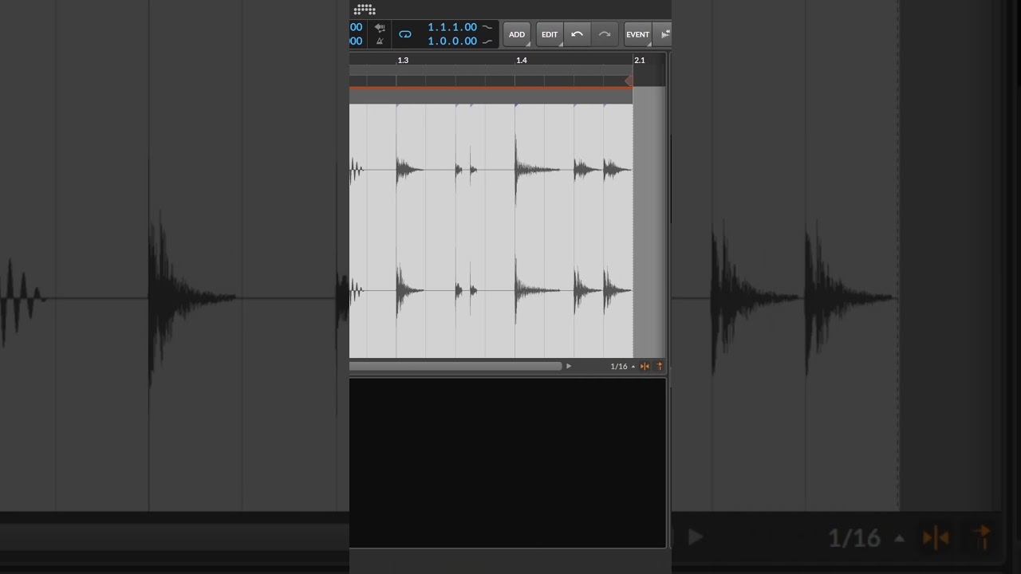Image resolution: width=1021 pixels, height=574 pixels.
Task: Open the ADD menu button
Action: pos(517,34)
